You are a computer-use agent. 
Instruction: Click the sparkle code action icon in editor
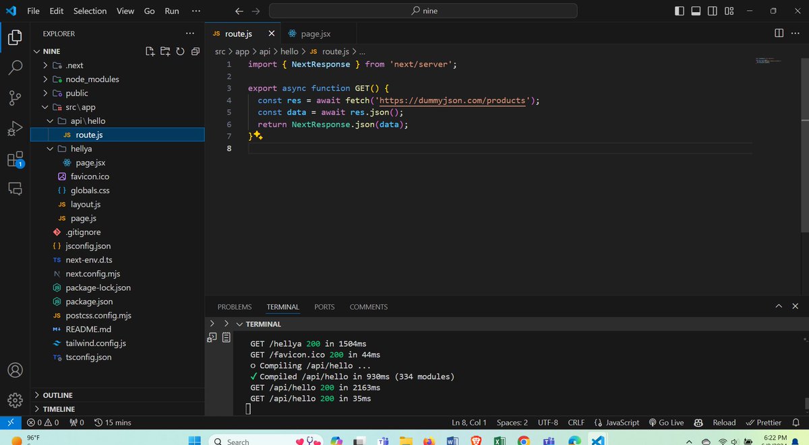258,137
